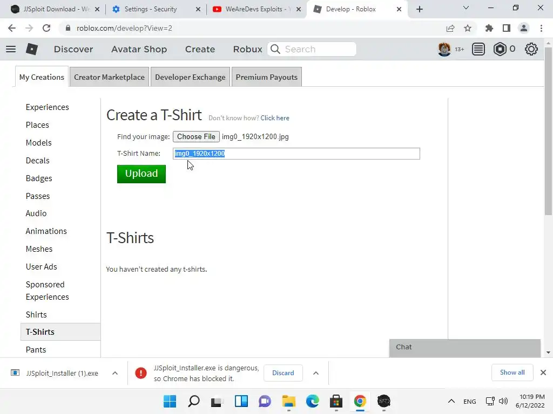Open the Roblox notifications feed icon
Screen dimensions: 553x414
(x=478, y=49)
